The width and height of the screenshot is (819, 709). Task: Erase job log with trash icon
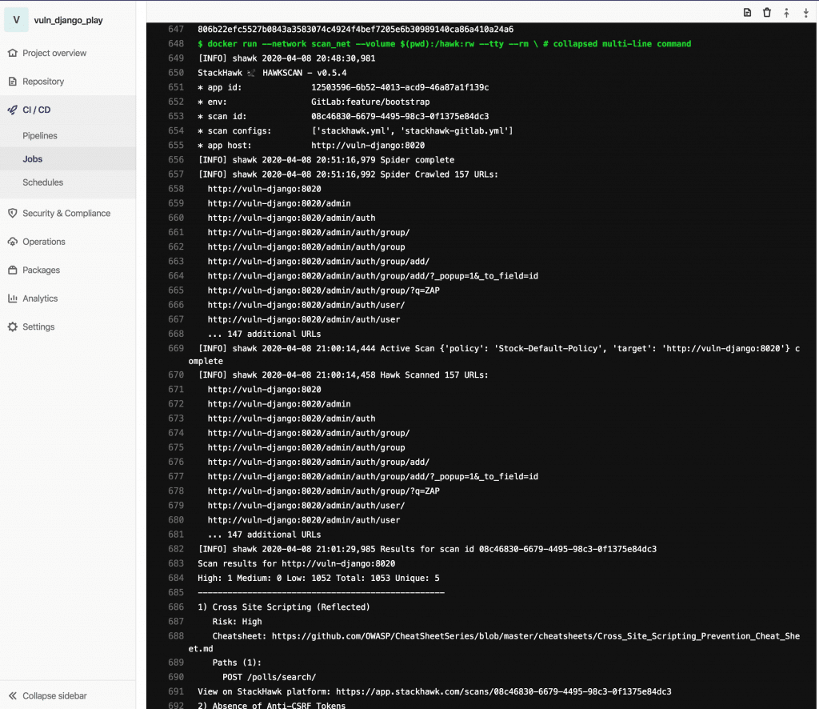coord(767,13)
